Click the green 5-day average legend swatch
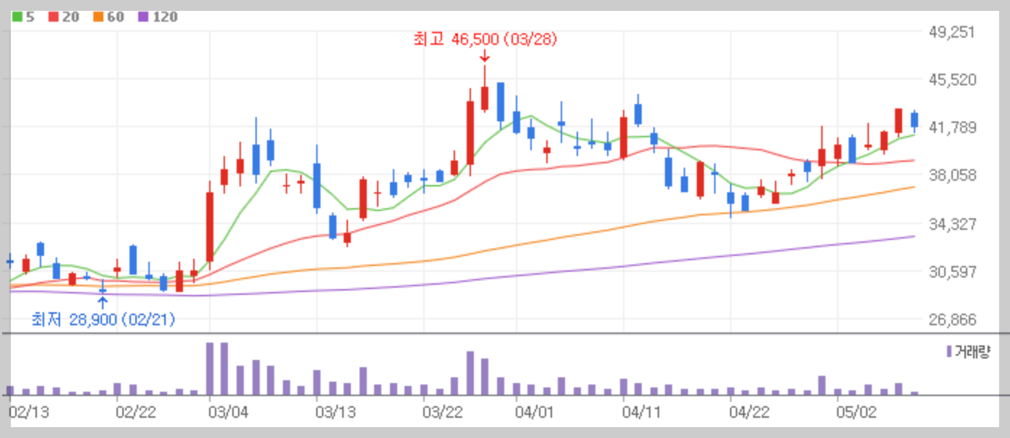1010x438 pixels. 17,17
